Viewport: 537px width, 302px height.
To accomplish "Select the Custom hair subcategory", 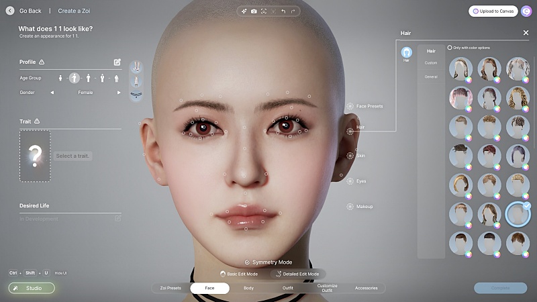I will [431, 63].
